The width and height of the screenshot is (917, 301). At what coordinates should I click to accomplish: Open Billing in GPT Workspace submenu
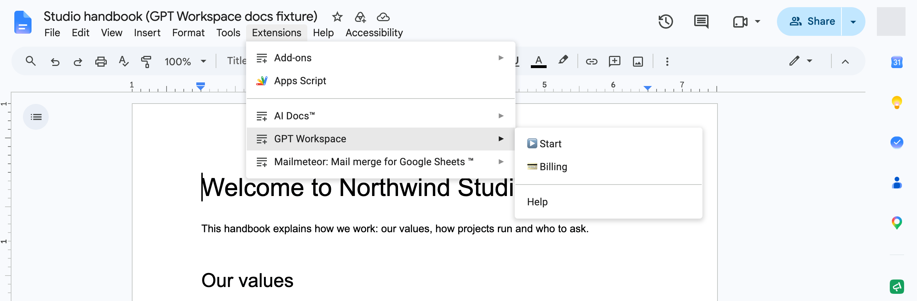click(x=608, y=167)
